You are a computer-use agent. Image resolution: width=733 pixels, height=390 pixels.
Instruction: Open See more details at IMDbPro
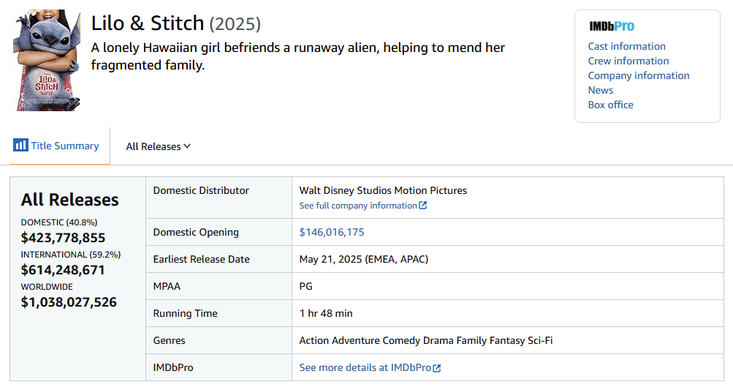[365, 367]
